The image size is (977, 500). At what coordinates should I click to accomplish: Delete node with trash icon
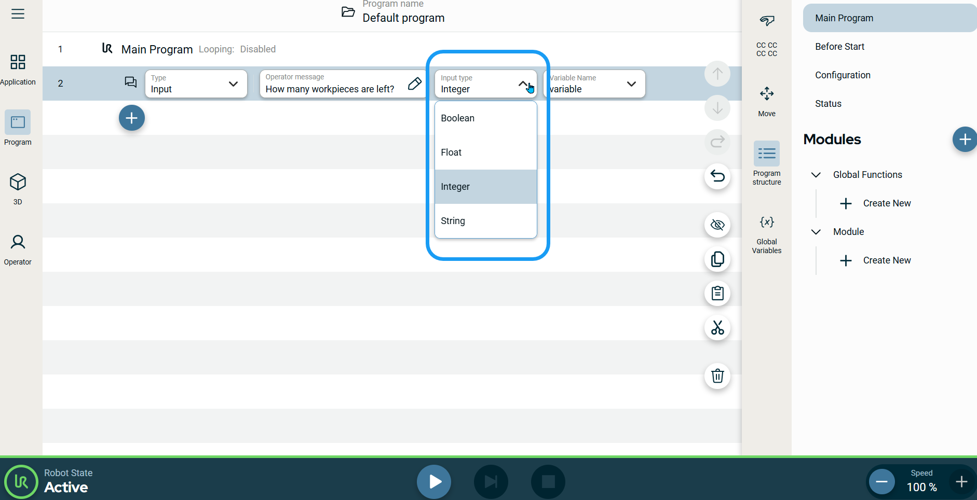717,376
